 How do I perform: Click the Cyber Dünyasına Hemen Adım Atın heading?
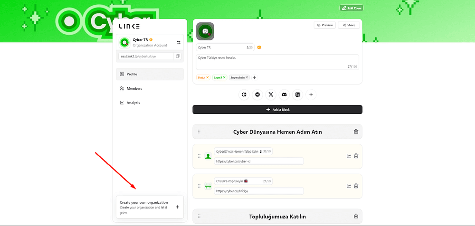click(277, 132)
